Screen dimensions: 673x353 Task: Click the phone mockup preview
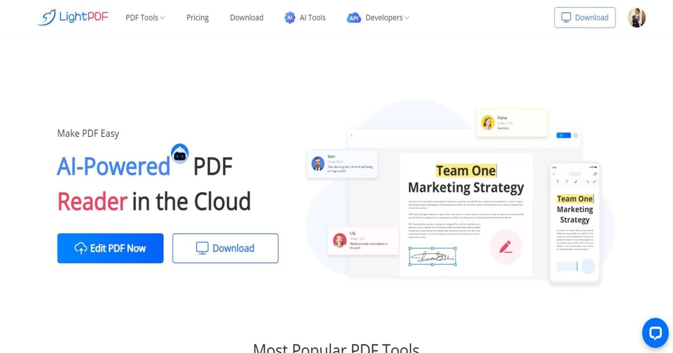tap(575, 222)
